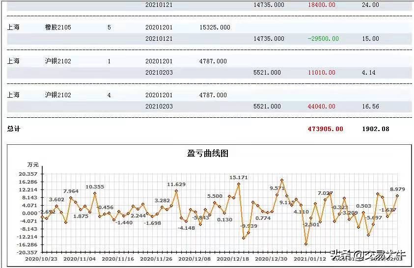Click quantity 4 in the 沪银2102 row
This screenshot has height=268, width=414.
[x=109, y=95]
